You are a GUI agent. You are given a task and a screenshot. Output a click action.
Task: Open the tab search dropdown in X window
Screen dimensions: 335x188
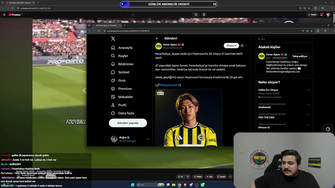click(89, 25)
